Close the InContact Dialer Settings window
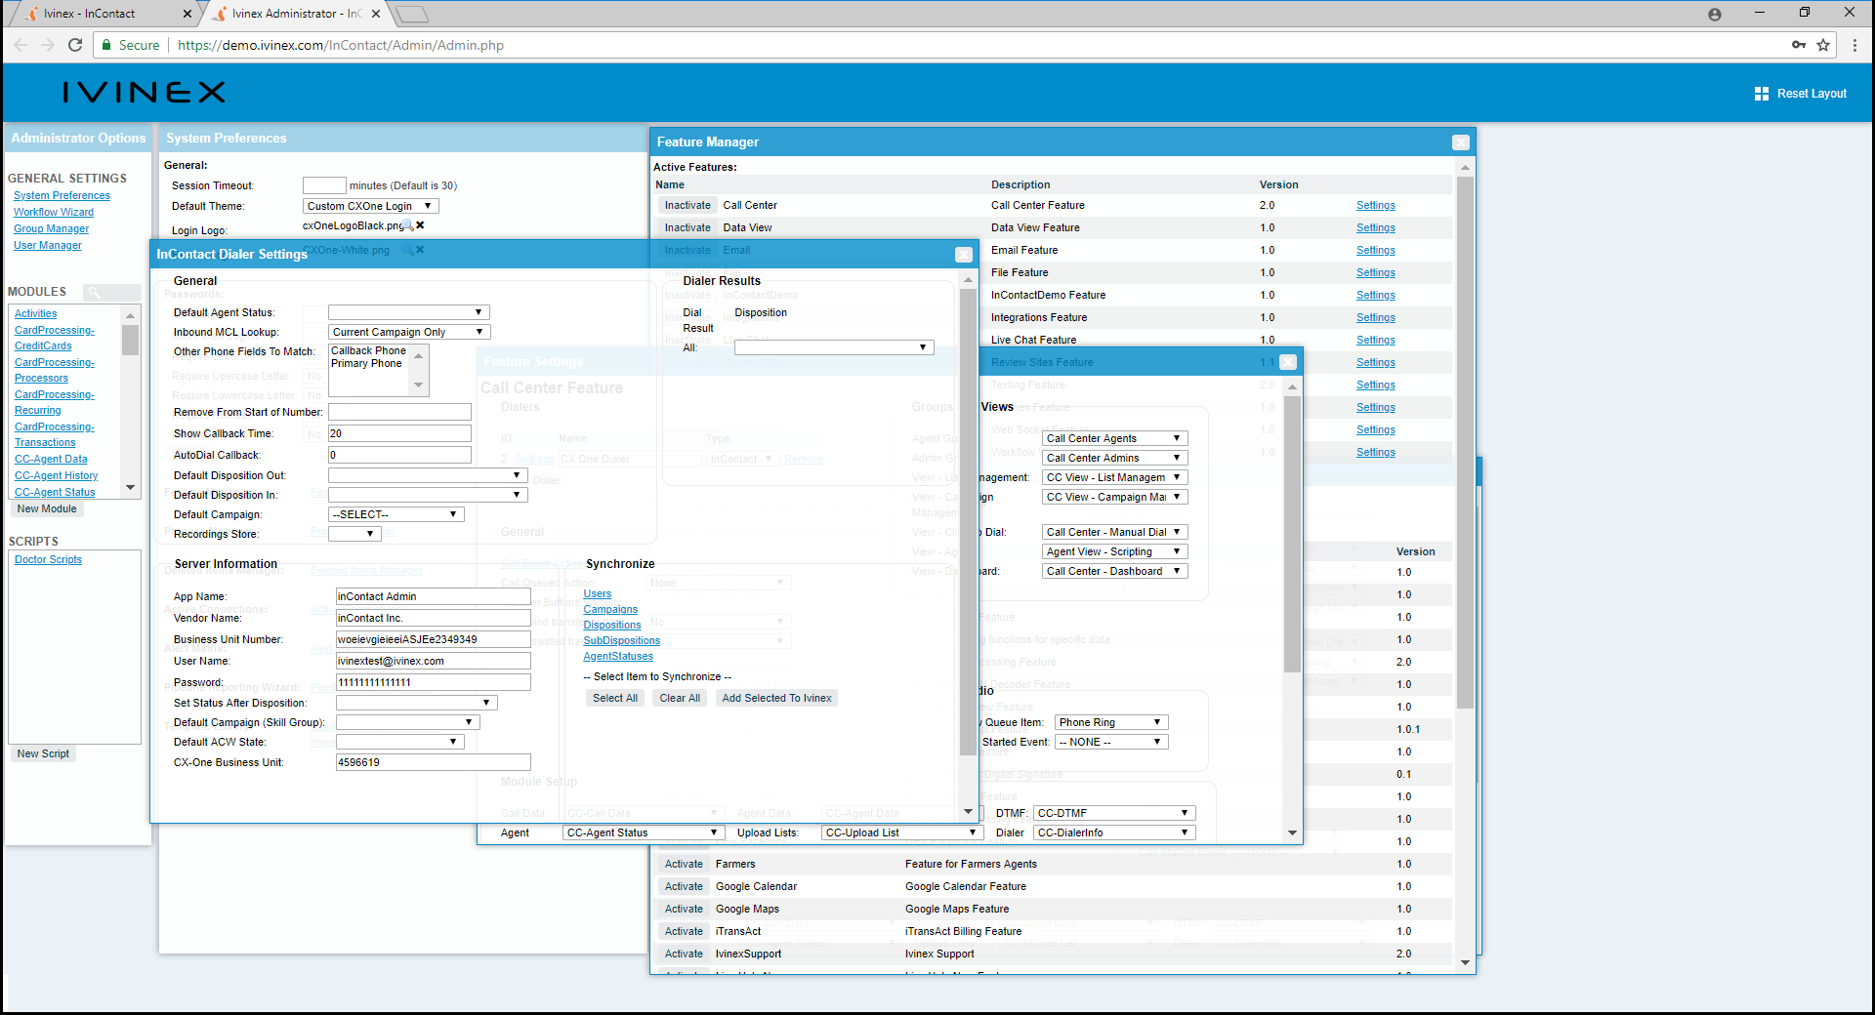This screenshot has width=1875, height=1015. point(964,255)
